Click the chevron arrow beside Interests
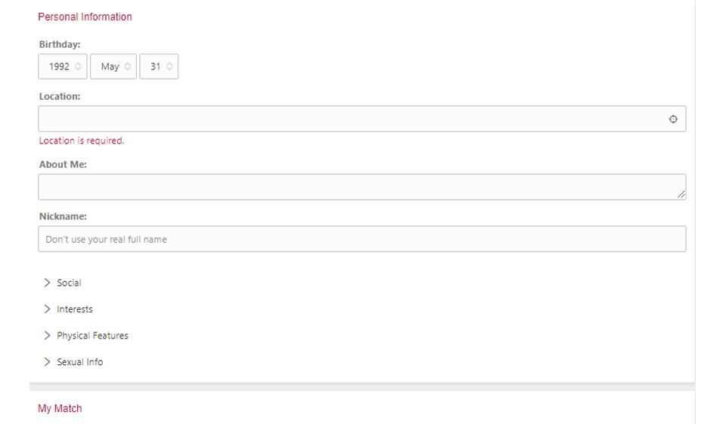726x424 pixels. [48, 309]
